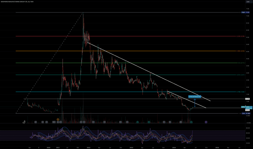Click the small dinosaur icon at chart start
Viewport: 253px width, 149px height.
[24, 122]
